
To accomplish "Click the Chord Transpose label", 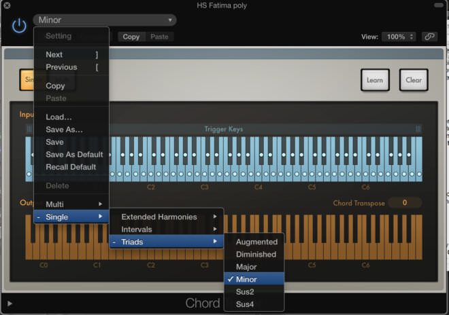I will click(x=359, y=203).
